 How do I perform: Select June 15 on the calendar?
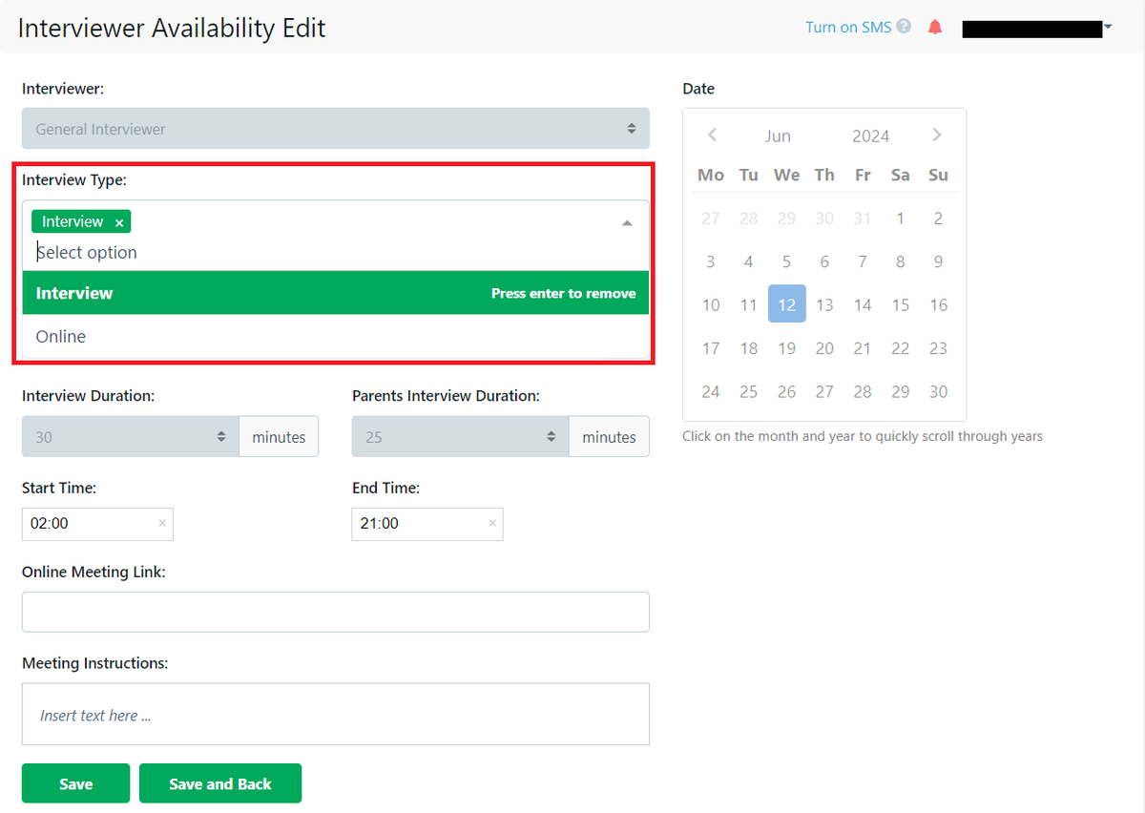pyautogui.click(x=900, y=304)
